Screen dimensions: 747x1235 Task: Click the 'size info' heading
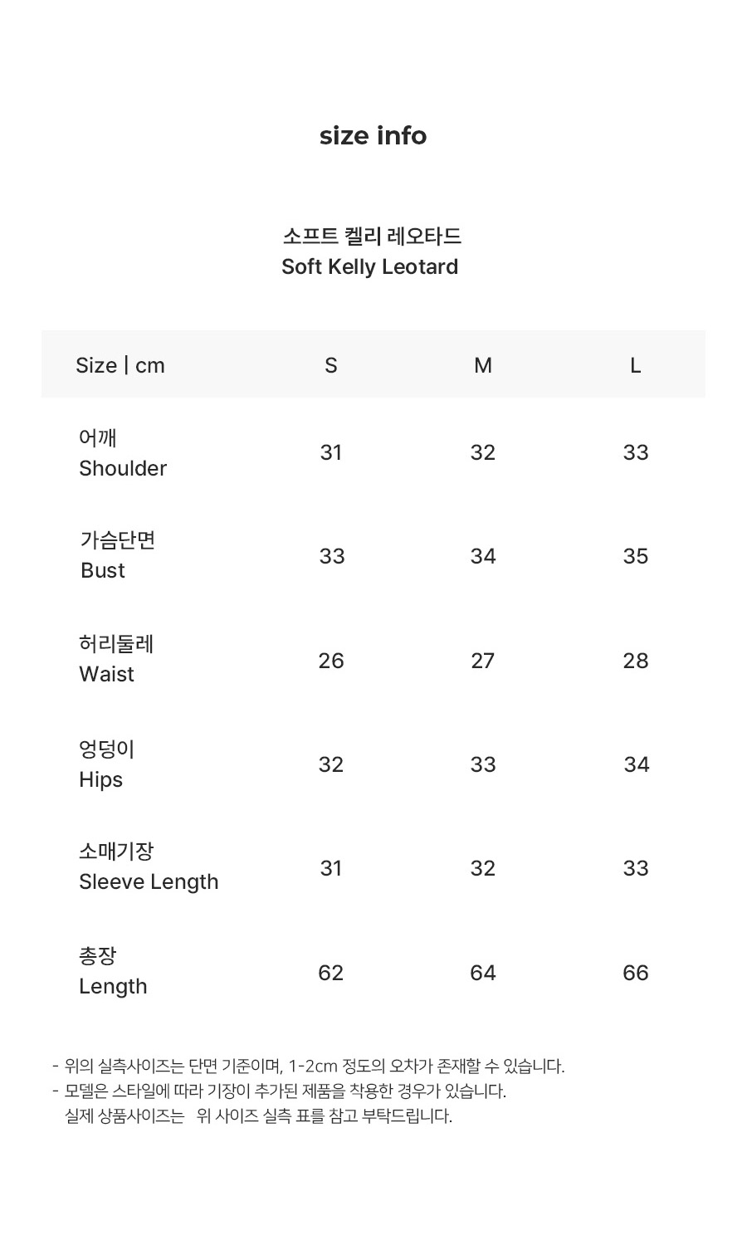[373, 136]
